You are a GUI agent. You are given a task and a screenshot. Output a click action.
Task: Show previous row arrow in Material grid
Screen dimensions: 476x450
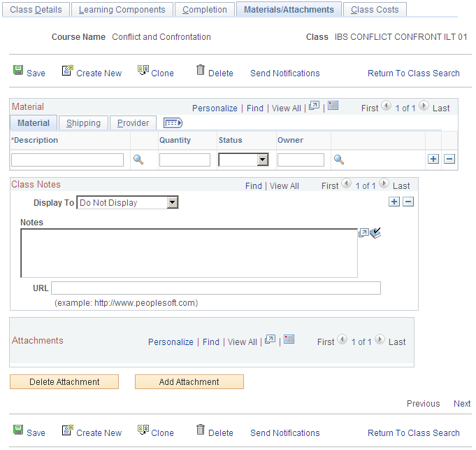coord(386,106)
